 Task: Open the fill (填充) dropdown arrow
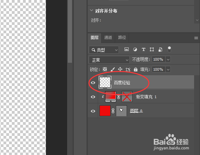tap(168, 69)
